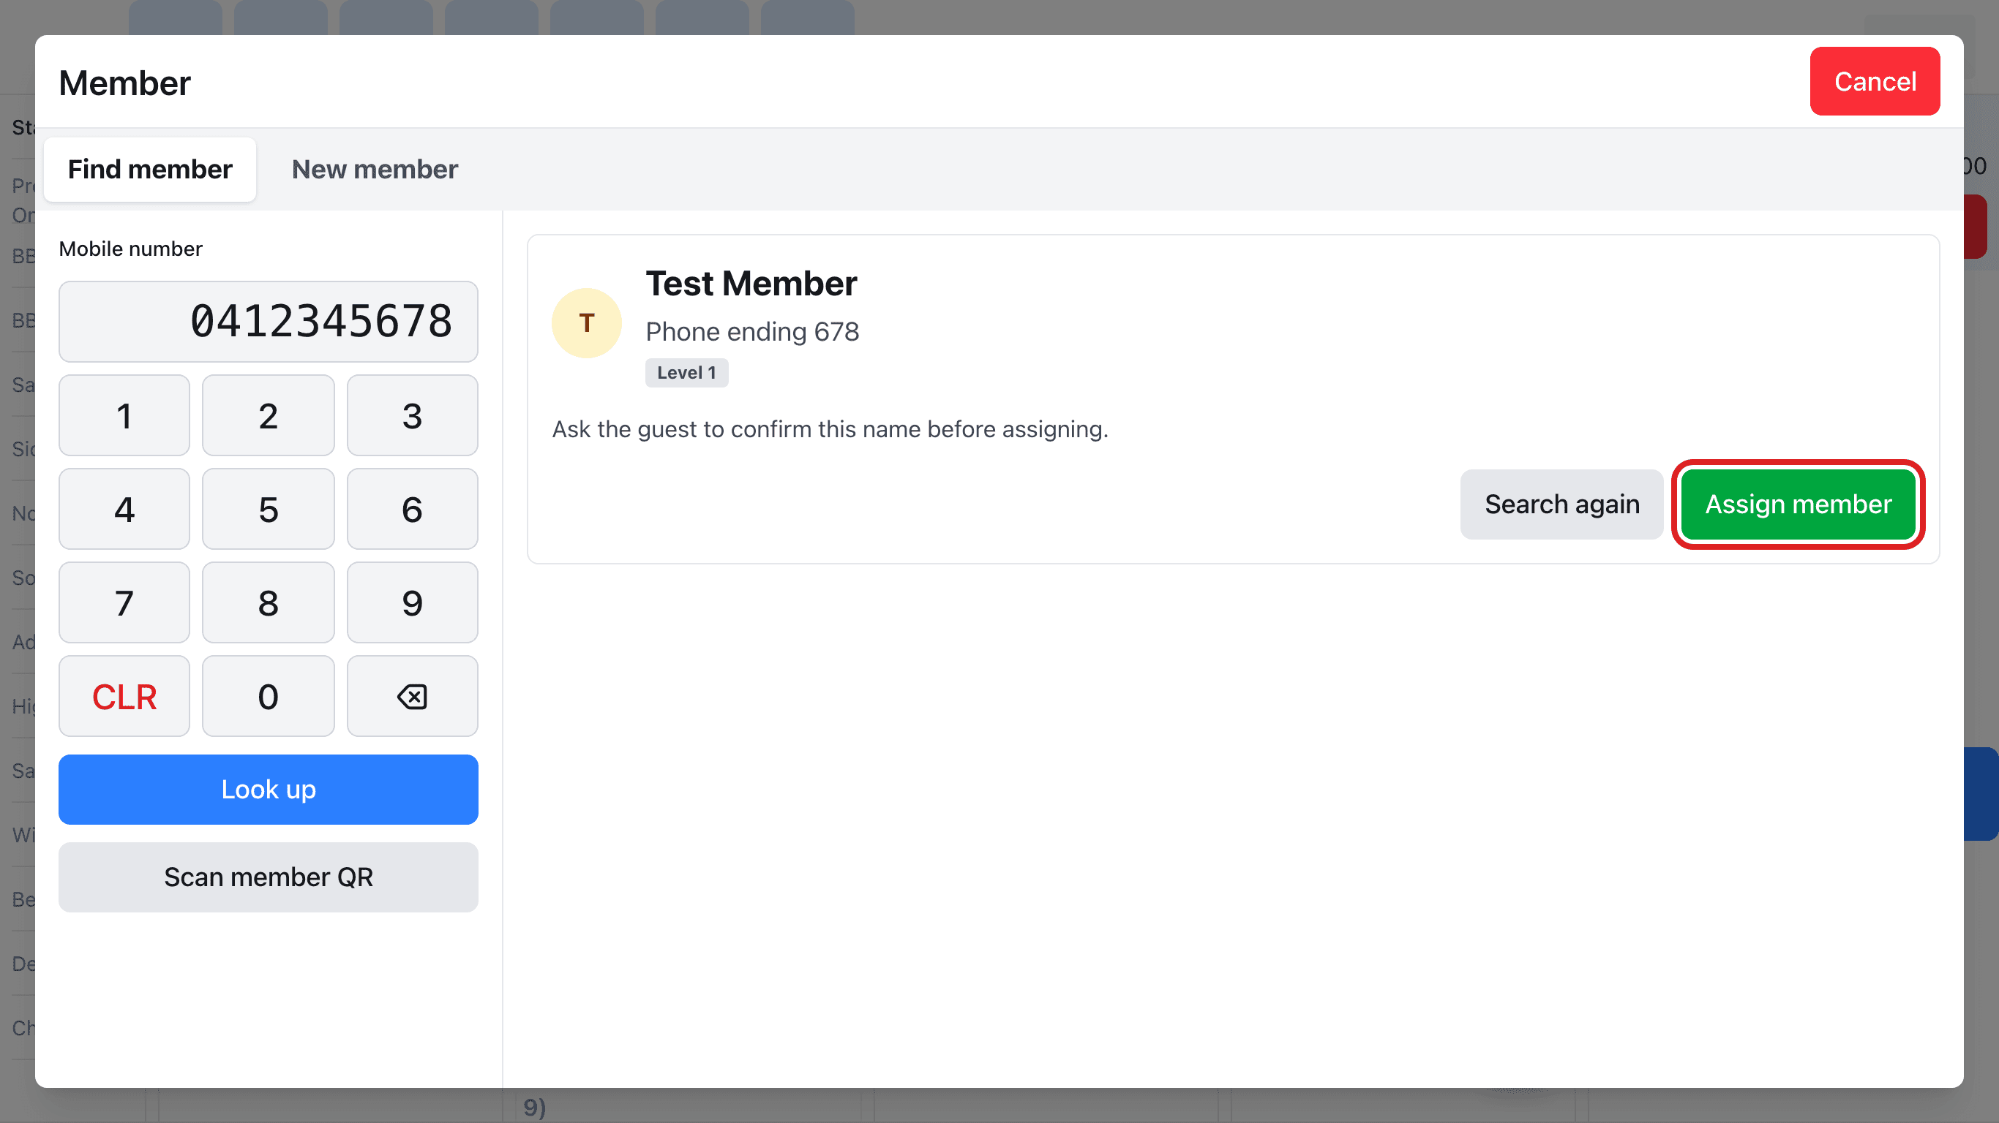Click the Level 1 badge
Image resolution: width=1999 pixels, height=1123 pixels.
click(x=686, y=372)
